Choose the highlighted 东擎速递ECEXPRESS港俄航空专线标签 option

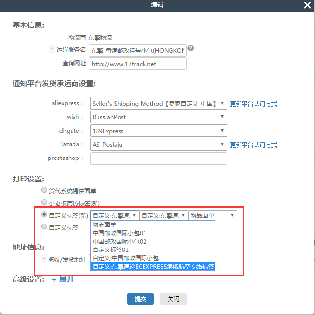point(153,267)
